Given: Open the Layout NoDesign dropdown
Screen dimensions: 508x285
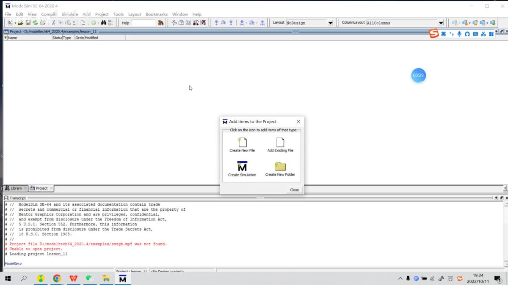Looking at the screenshot, I should pos(330,23).
